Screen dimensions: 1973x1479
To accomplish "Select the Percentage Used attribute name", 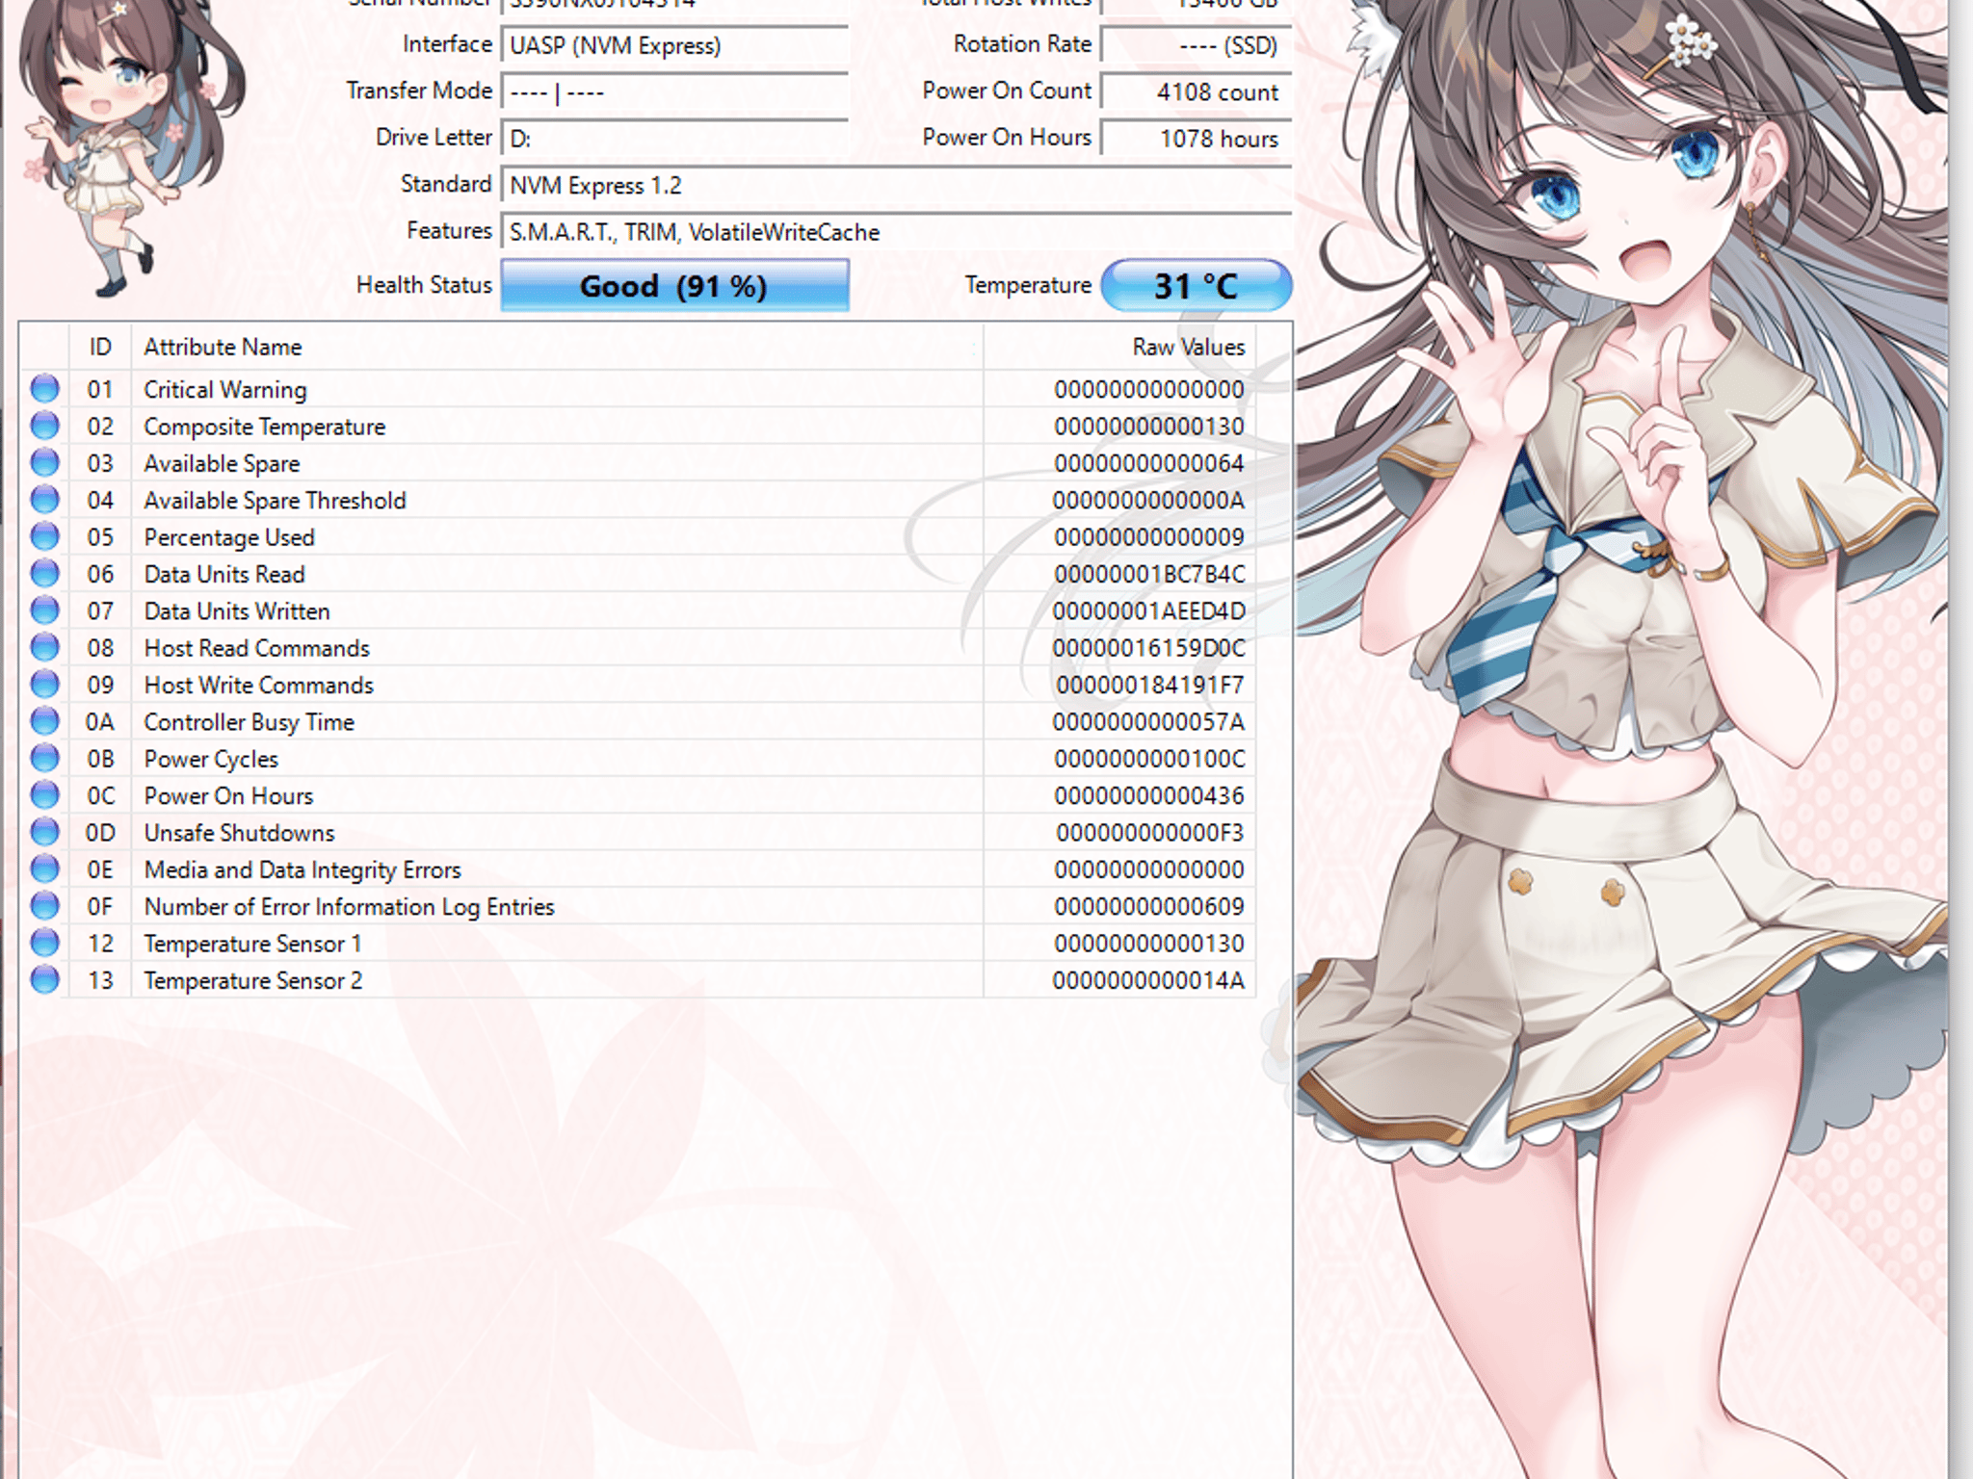I will pos(229,537).
